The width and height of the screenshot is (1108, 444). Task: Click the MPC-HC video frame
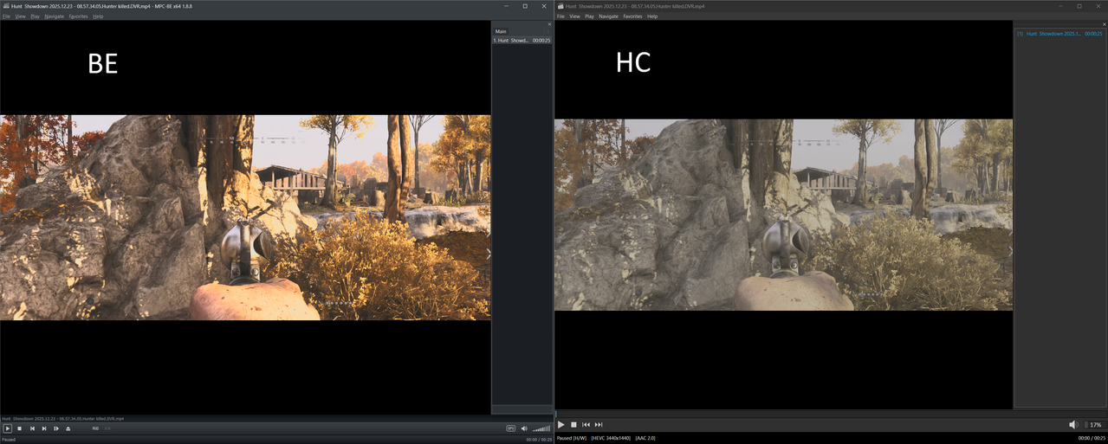tap(783, 215)
